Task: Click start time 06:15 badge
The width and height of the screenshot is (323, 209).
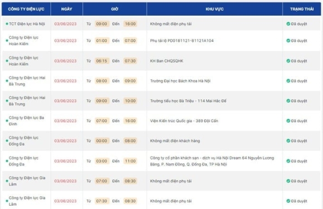Action: pyautogui.click(x=102, y=61)
